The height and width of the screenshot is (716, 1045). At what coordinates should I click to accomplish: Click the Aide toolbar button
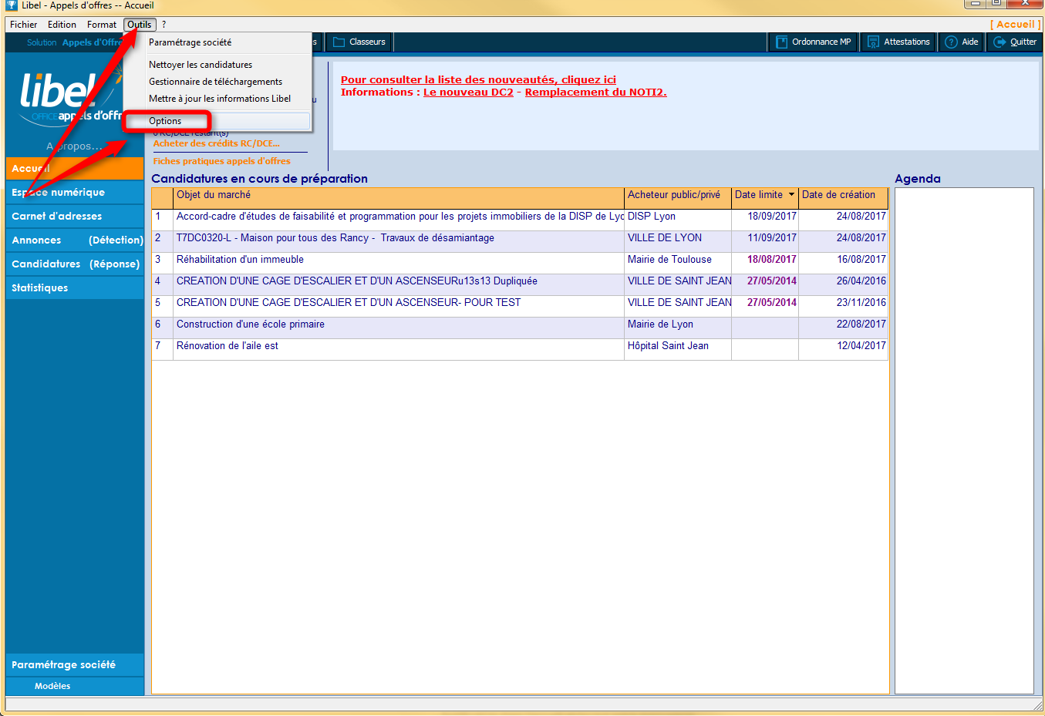tap(962, 42)
